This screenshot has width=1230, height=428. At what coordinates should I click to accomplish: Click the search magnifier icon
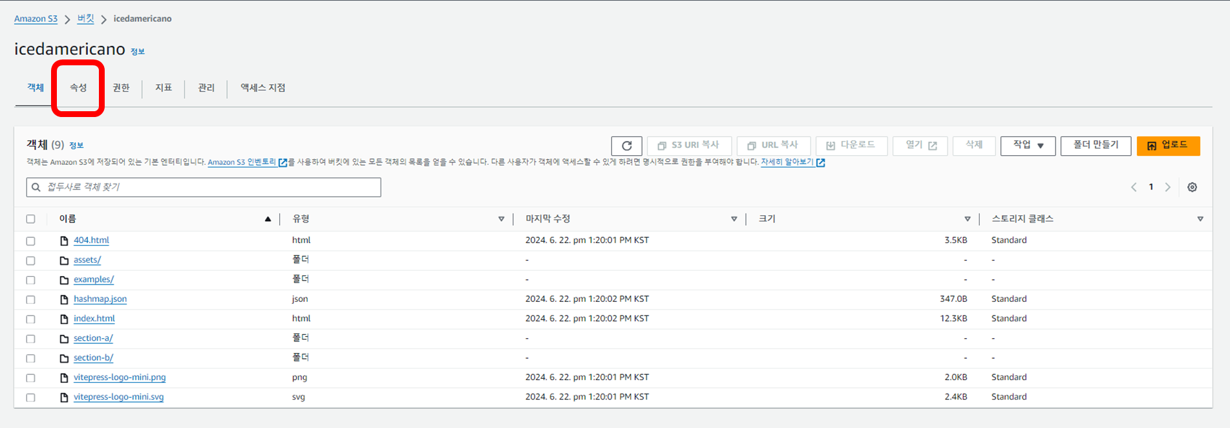pos(36,187)
